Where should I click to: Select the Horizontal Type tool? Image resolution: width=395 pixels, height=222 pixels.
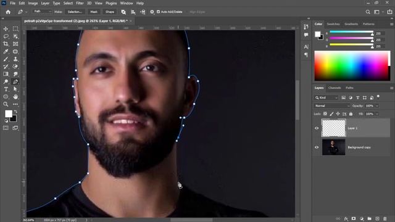6,89
